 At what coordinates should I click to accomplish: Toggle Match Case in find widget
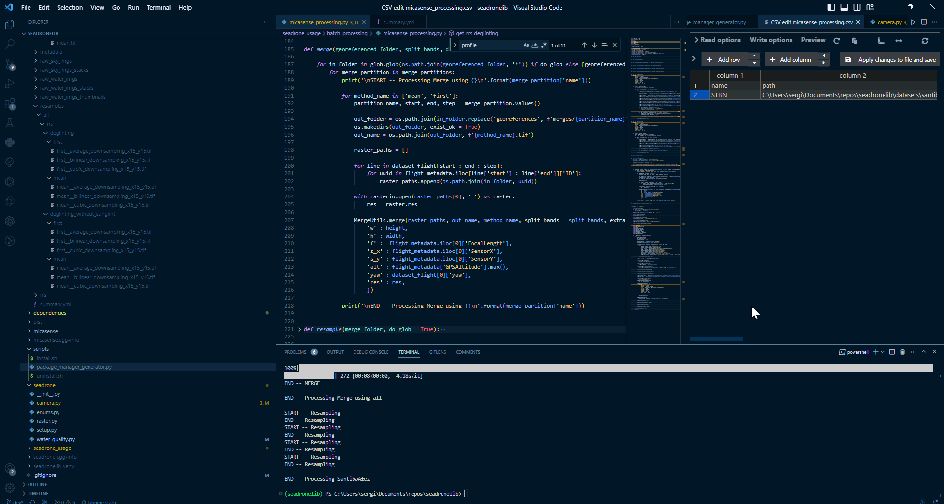tap(526, 45)
